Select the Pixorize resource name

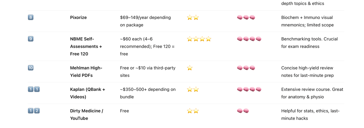(x=79, y=18)
